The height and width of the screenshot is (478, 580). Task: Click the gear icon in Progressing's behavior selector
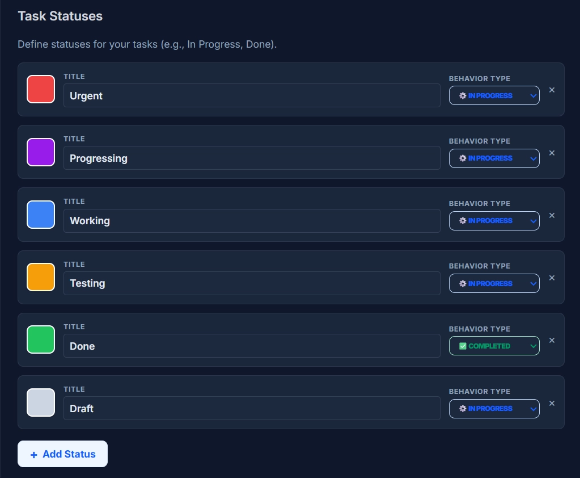pyautogui.click(x=462, y=158)
